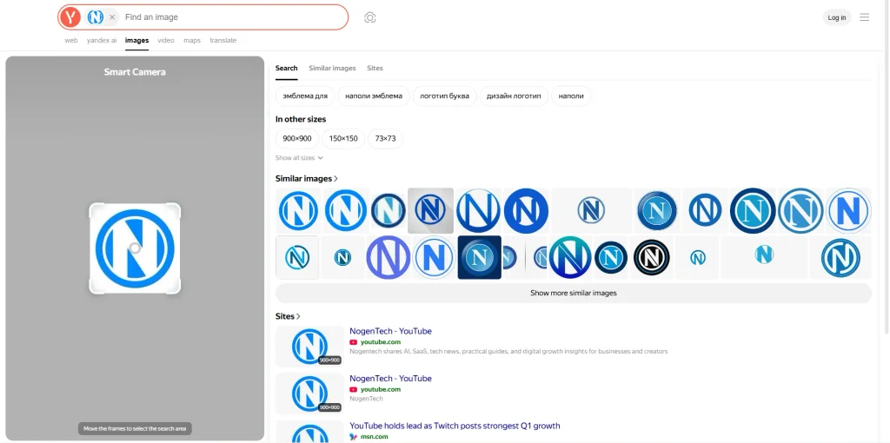Click the Log in button
The width and height of the screenshot is (890, 443).
pos(837,17)
